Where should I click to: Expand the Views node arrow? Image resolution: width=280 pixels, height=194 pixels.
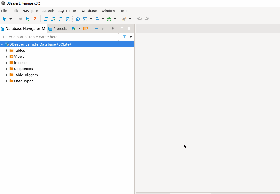point(7,57)
